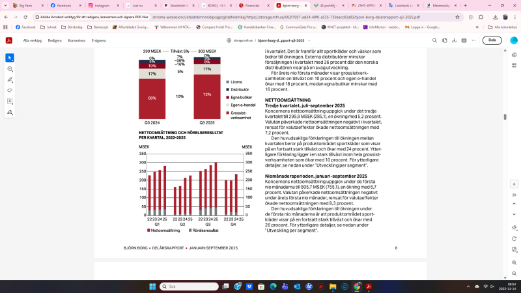Print the PDF document
Screen dimensions: 521x293
(464, 40)
